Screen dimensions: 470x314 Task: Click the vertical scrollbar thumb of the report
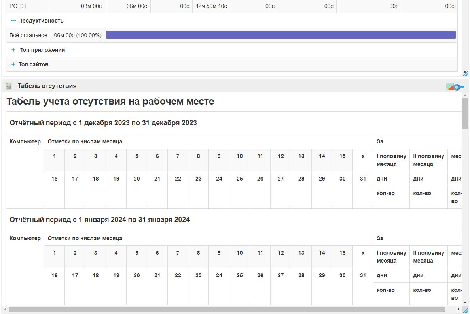pos(465,114)
